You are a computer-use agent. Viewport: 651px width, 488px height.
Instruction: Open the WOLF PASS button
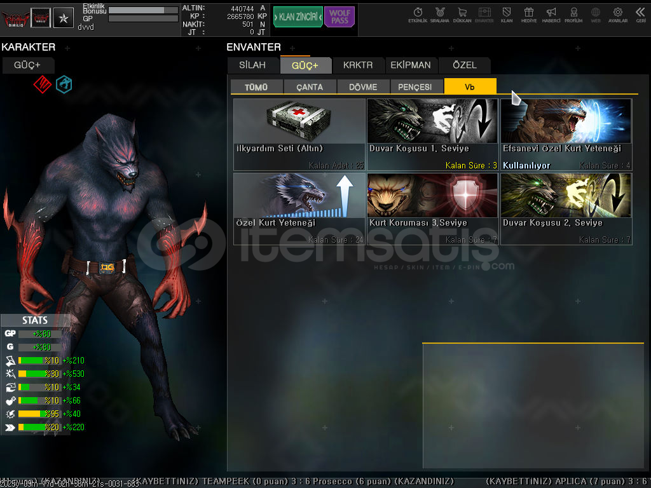tap(339, 17)
